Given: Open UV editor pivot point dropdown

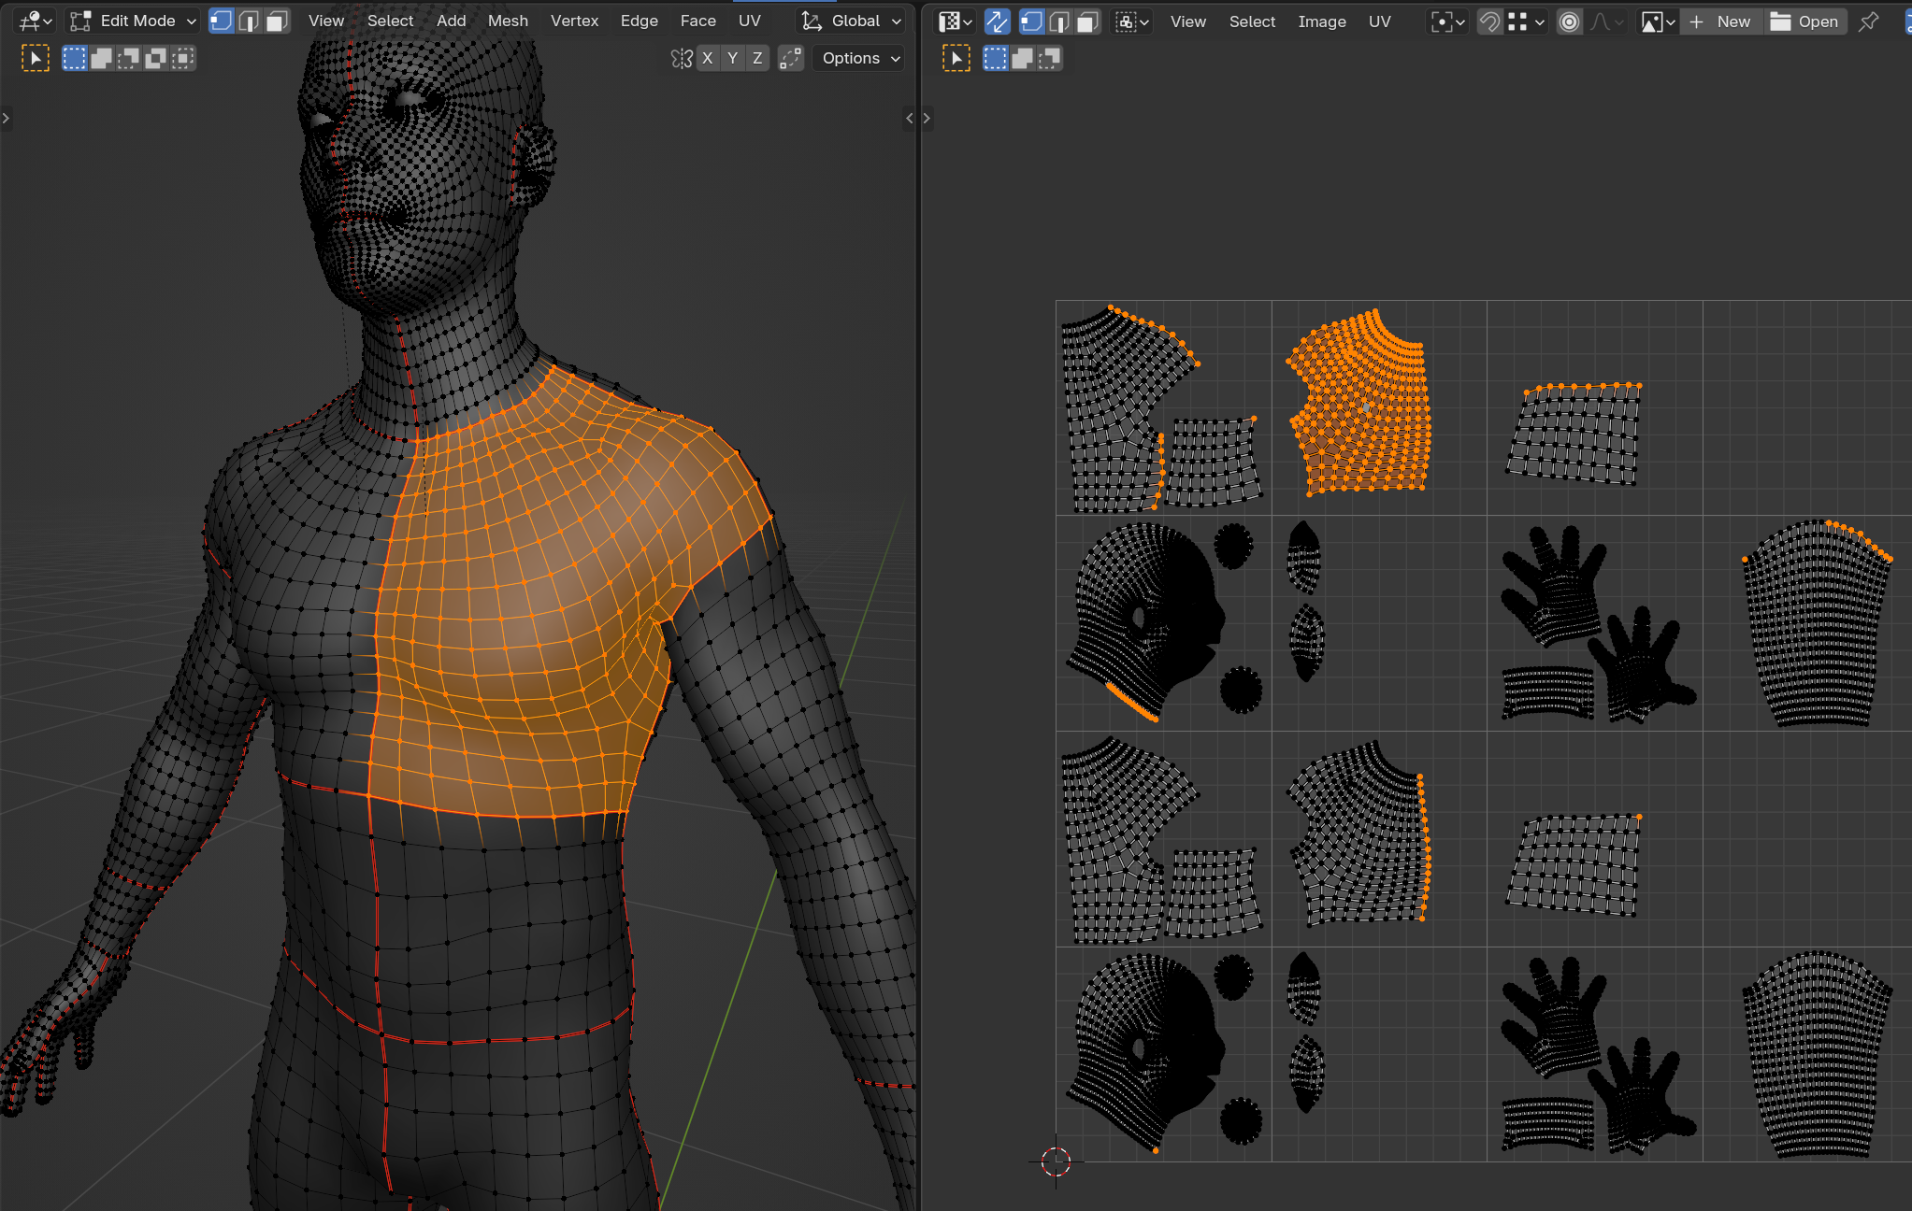Looking at the screenshot, I should click(x=1447, y=21).
